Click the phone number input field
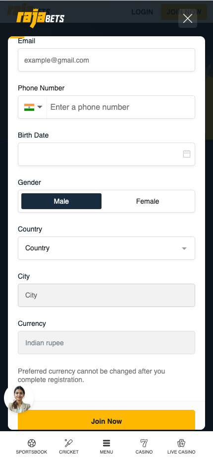213x463 pixels. pyautogui.click(x=121, y=107)
